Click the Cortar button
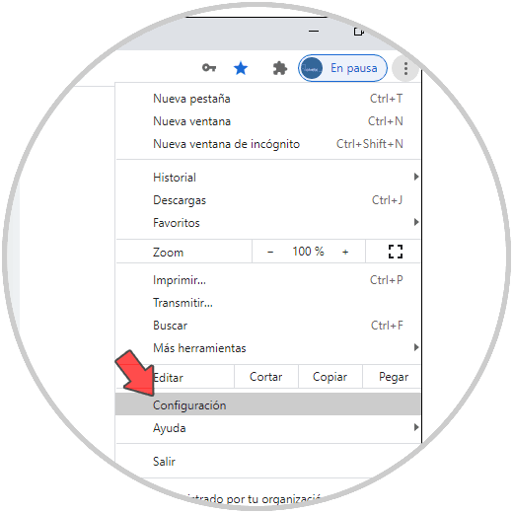 (x=266, y=377)
